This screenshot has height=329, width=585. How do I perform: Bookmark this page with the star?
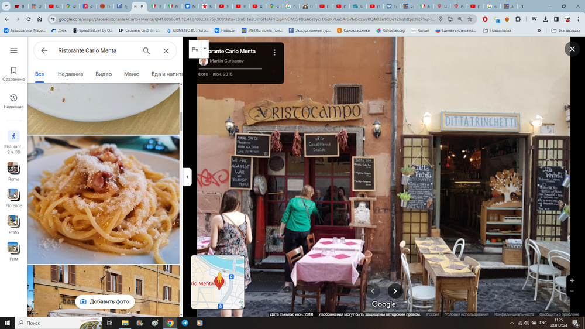click(x=470, y=19)
